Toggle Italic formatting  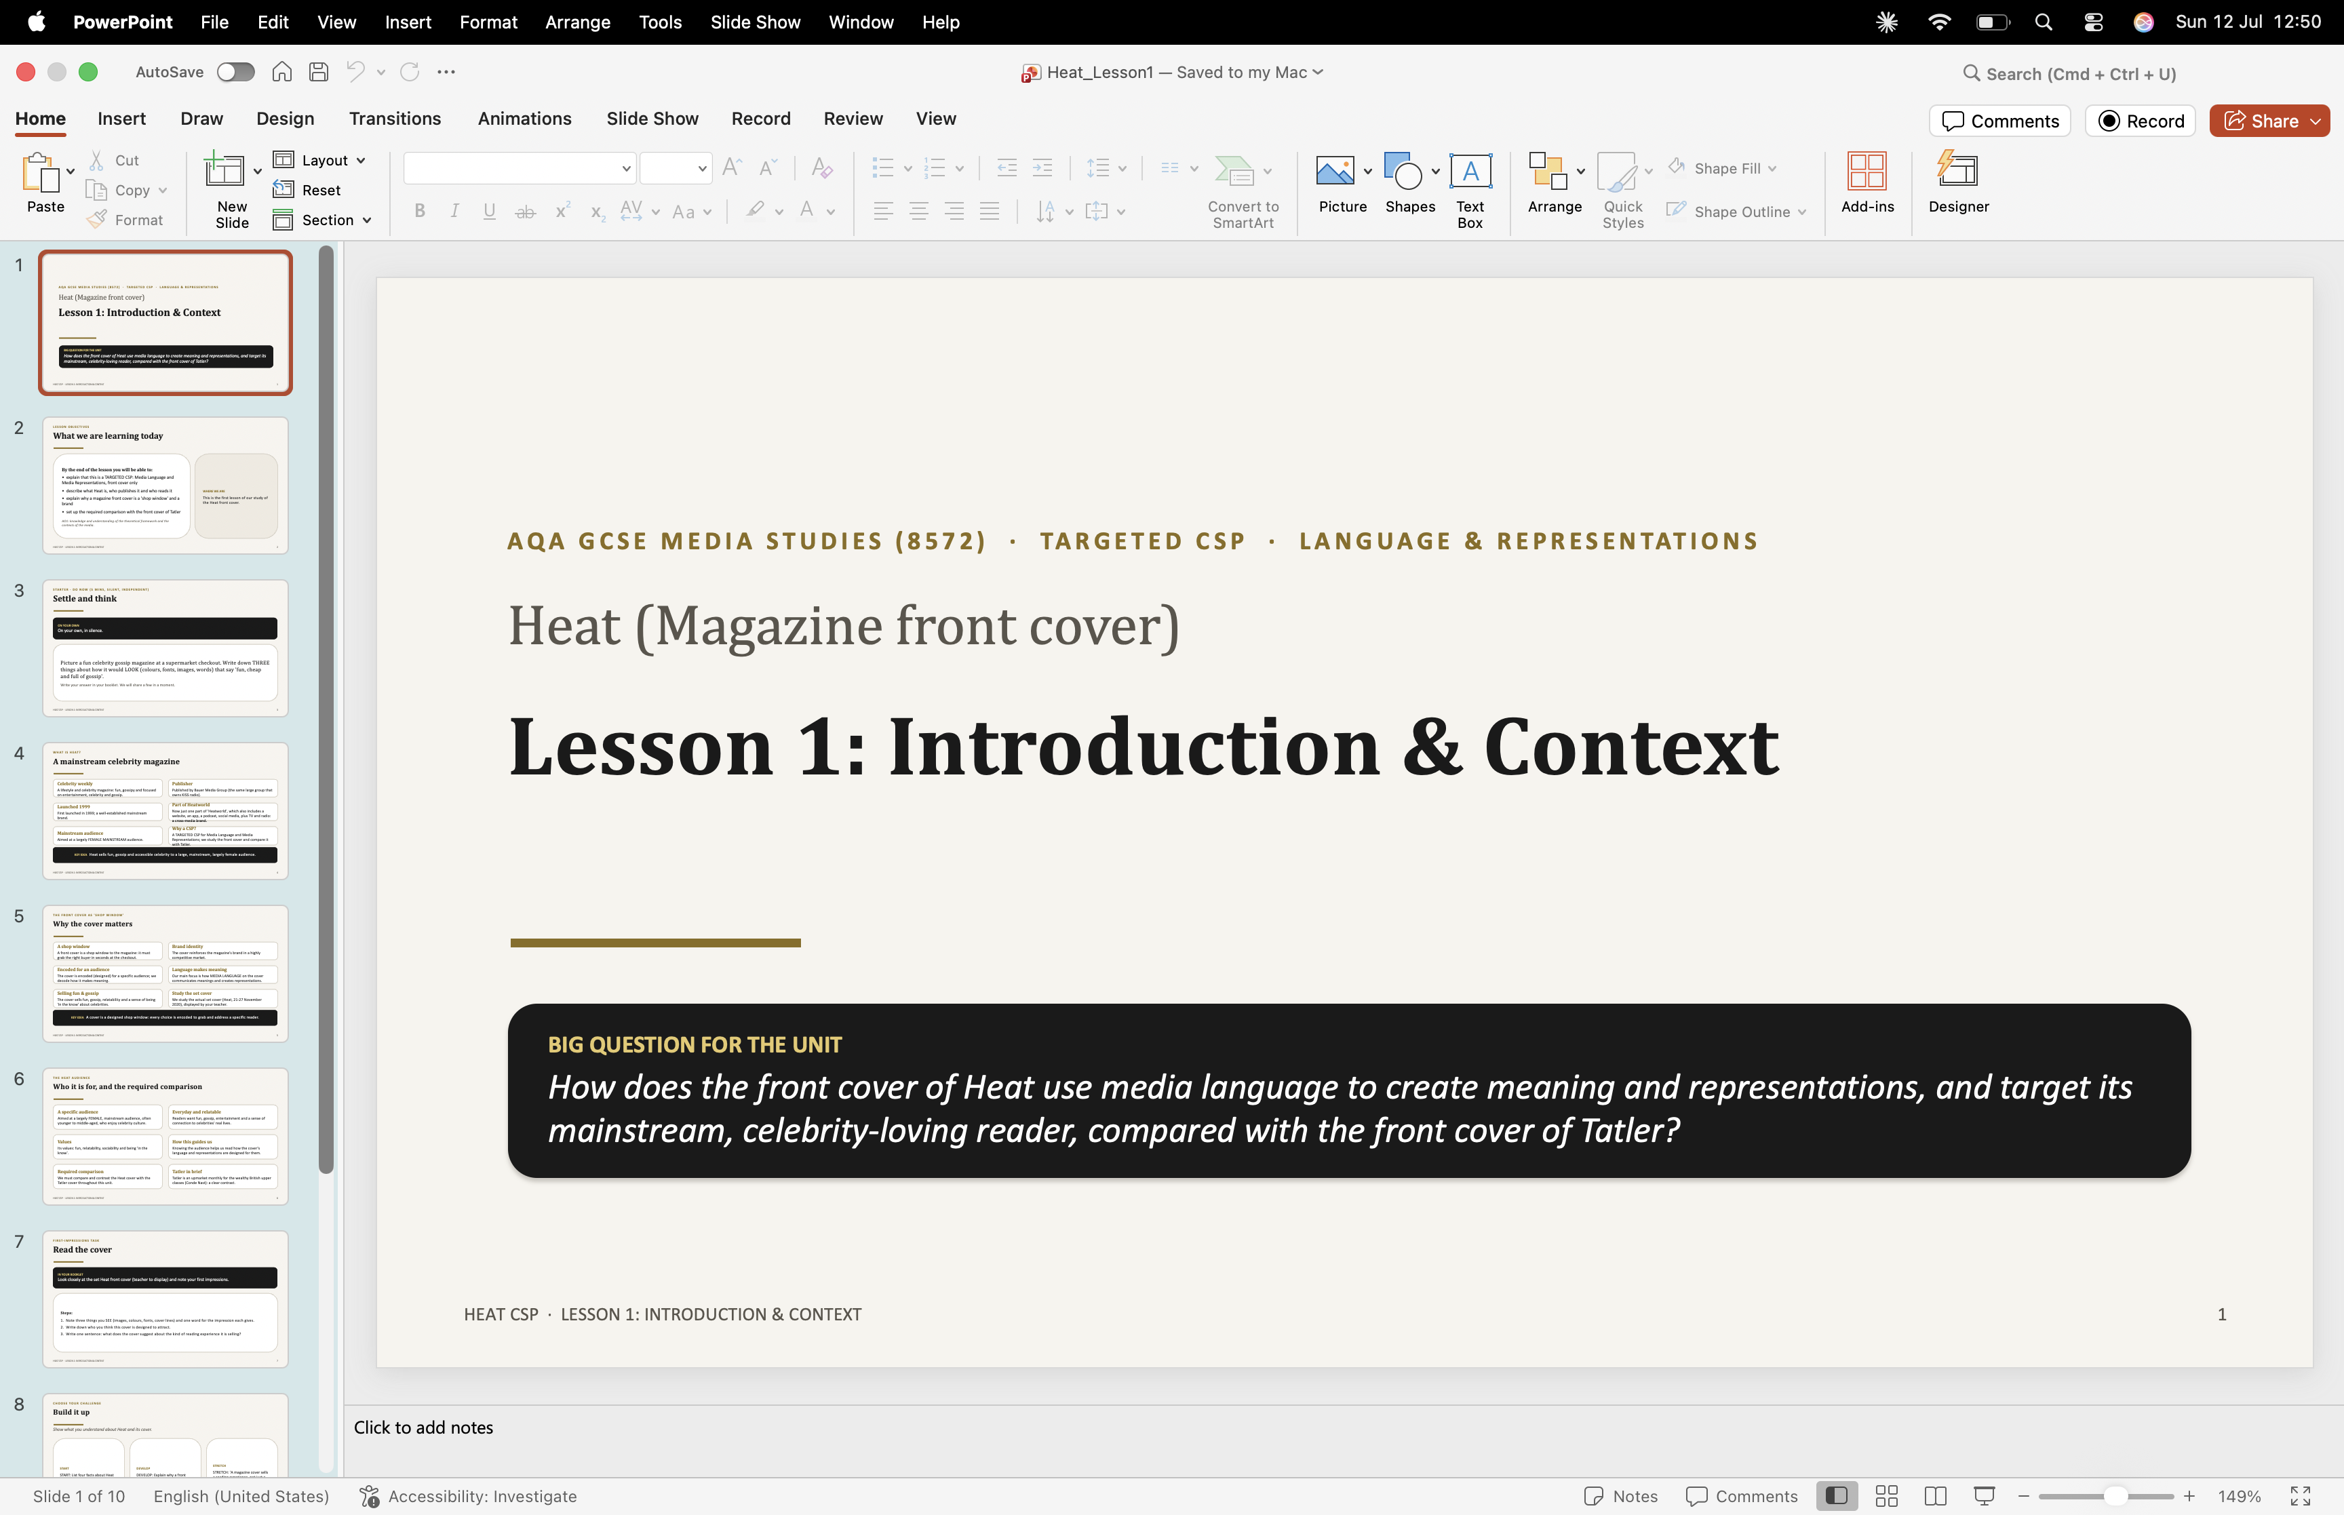454,210
